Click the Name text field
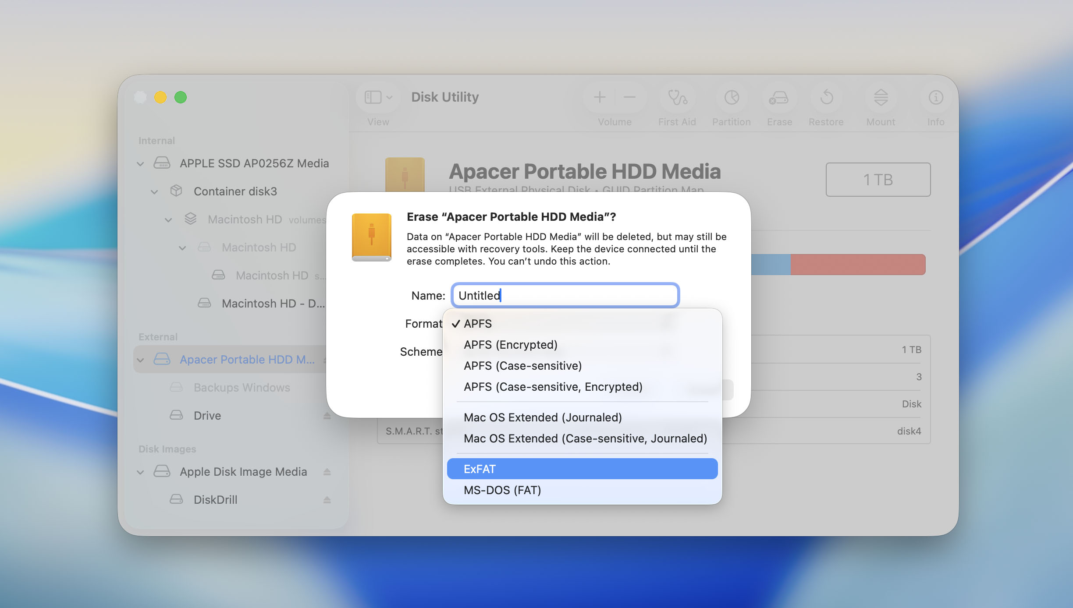The image size is (1073, 608). pos(565,295)
